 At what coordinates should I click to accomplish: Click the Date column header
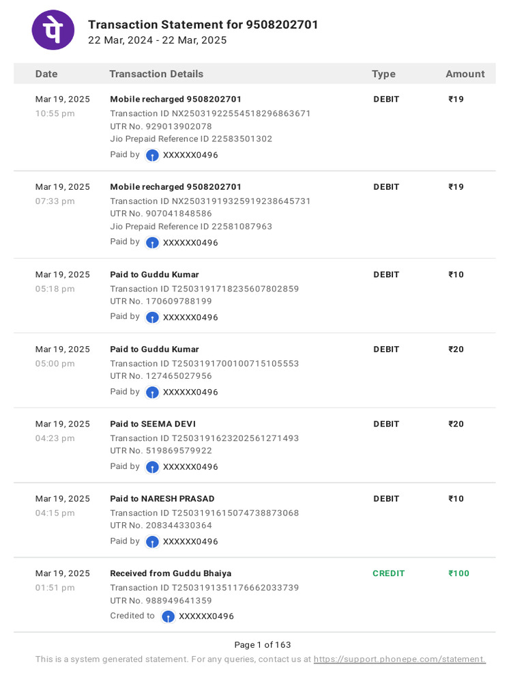46,74
